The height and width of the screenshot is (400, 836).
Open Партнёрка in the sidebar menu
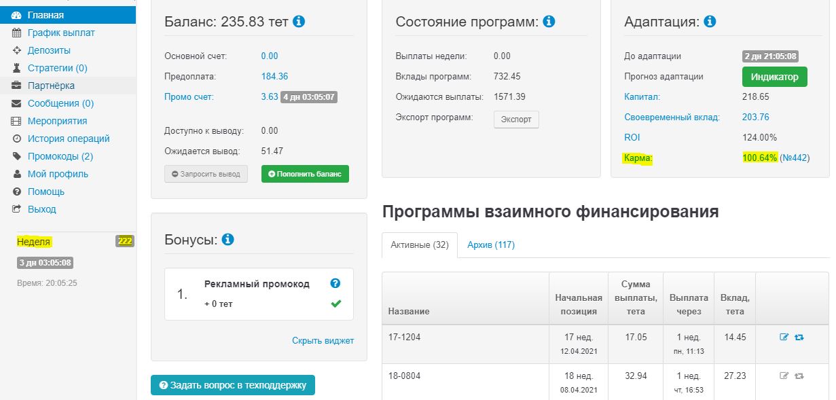[51, 86]
